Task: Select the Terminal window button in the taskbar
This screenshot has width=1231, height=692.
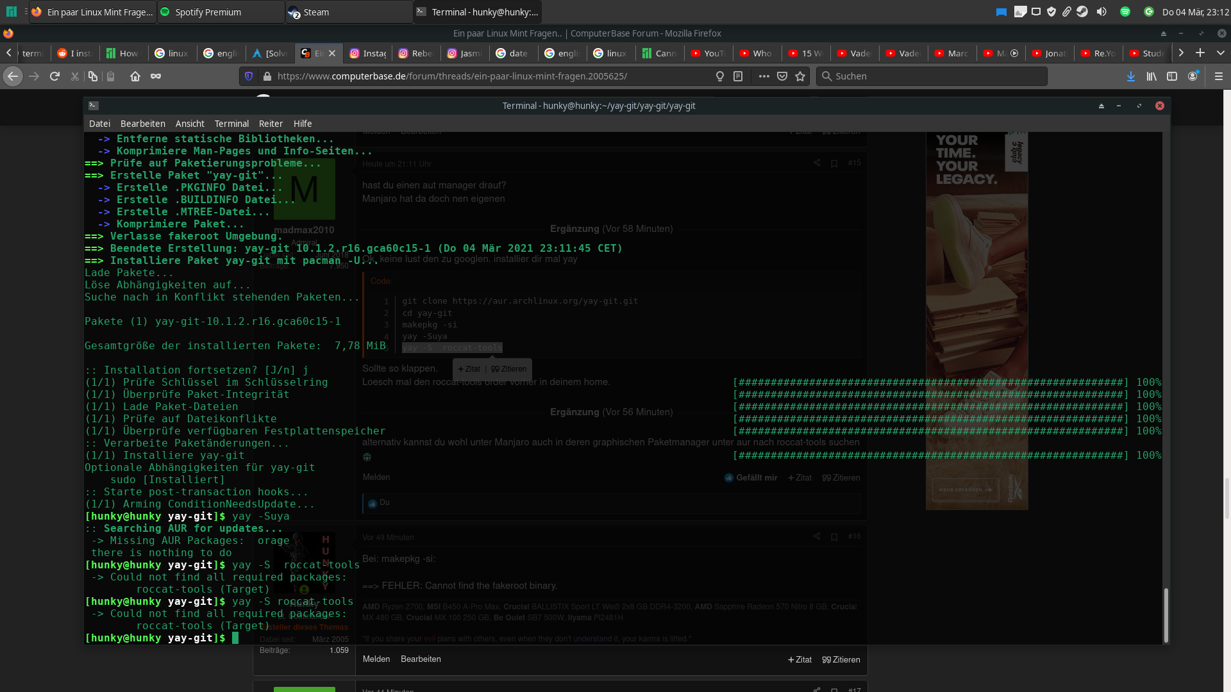Action: point(478,12)
